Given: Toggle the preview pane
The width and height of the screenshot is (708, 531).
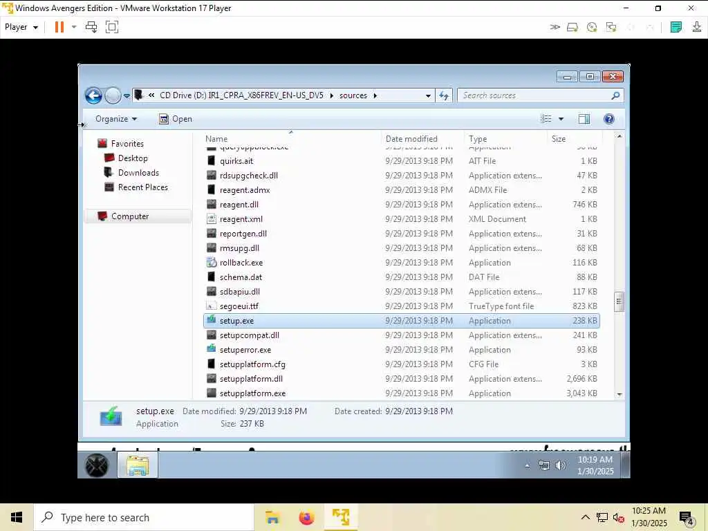Looking at the screenshot, I should click(x=584, y=119).
